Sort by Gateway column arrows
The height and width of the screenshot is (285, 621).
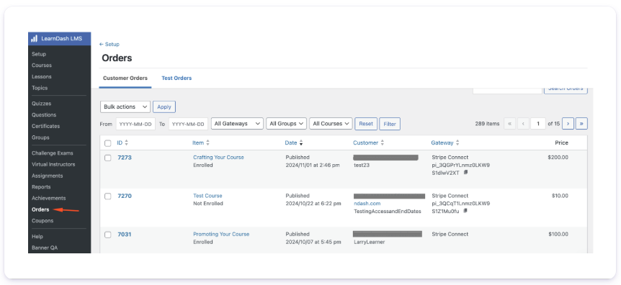coord(457,143)
